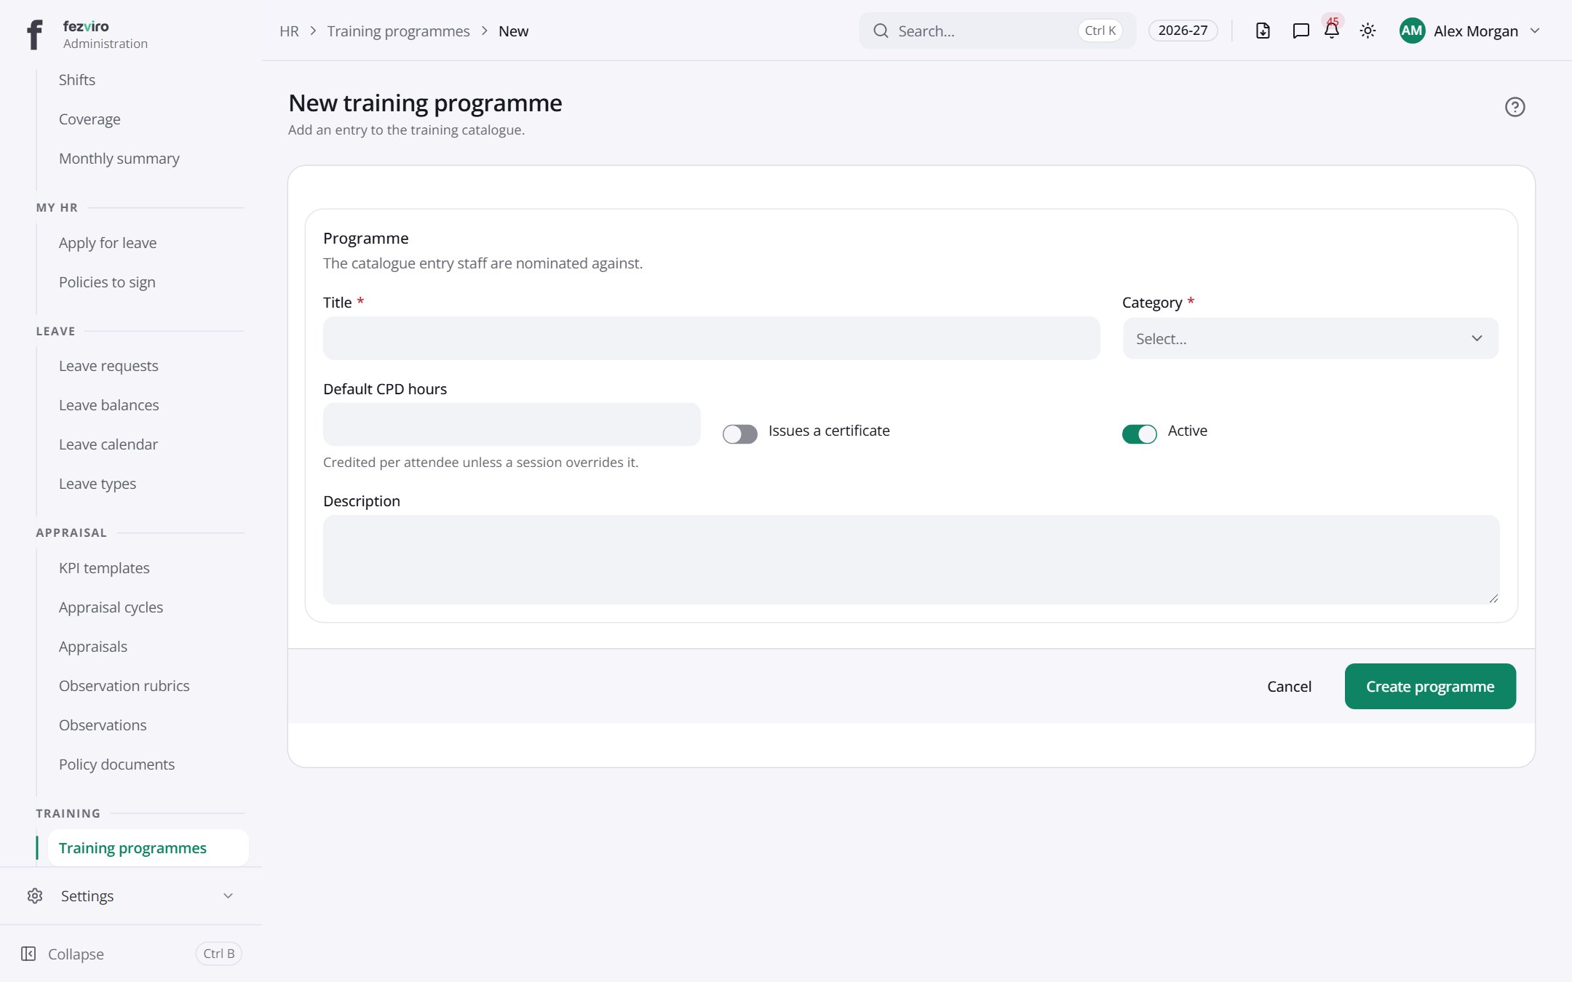Open Appraisals page
The height and width of the screenshot is (982, 1572).
click(92, 647)
